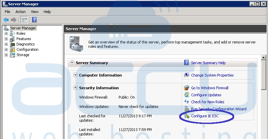268x139 pixels.
Task: Click the '11/27/2013 9:17 PM' timestamp
Action: coord(135,116)
